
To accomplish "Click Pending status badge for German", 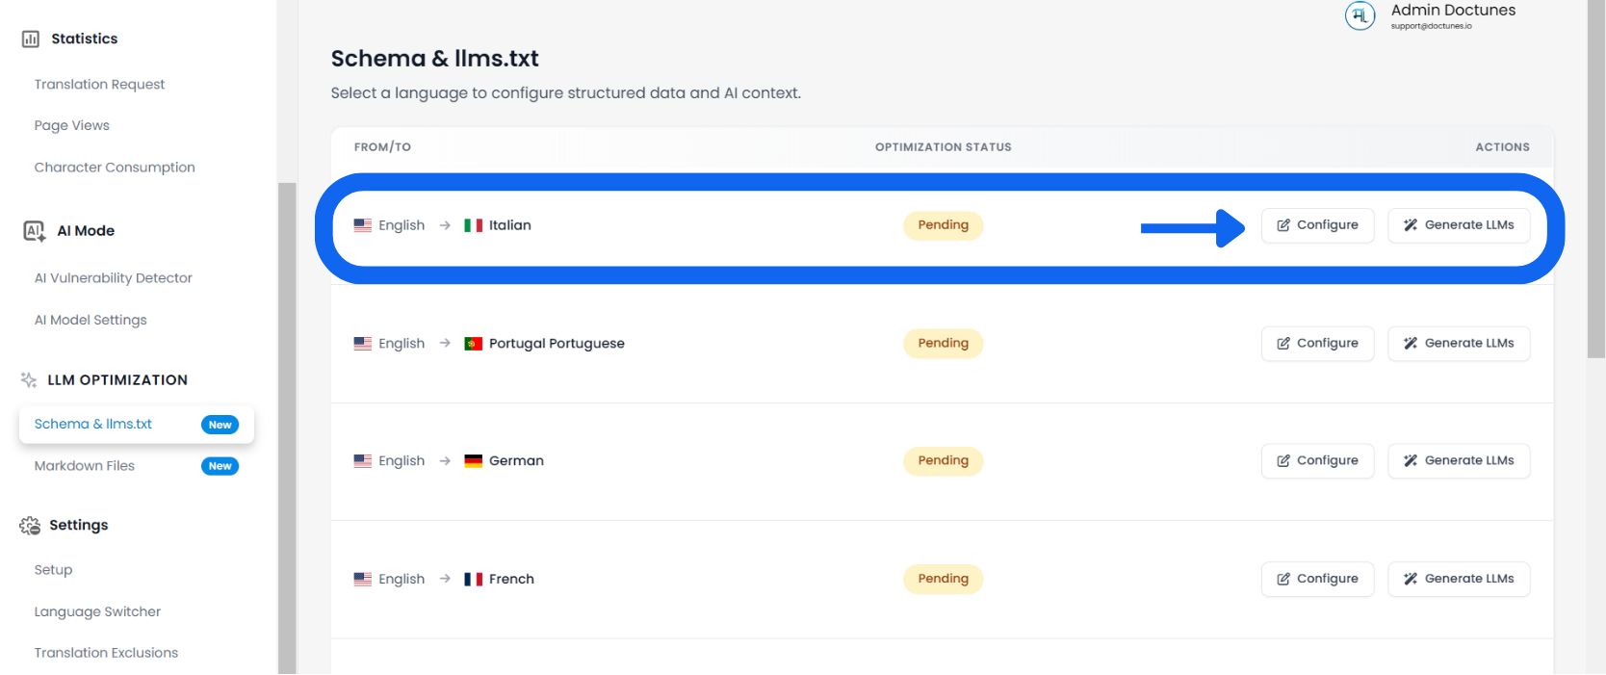I will tap(943, 461).
